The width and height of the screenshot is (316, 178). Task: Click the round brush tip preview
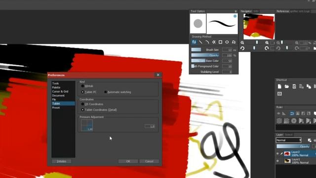coord(198,23)
